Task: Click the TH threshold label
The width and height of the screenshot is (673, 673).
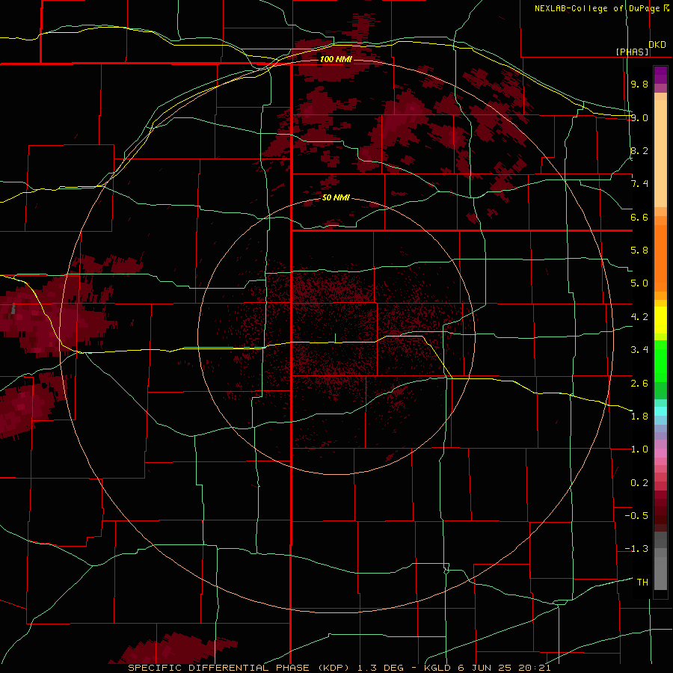Action: click(x=642, y=583)
